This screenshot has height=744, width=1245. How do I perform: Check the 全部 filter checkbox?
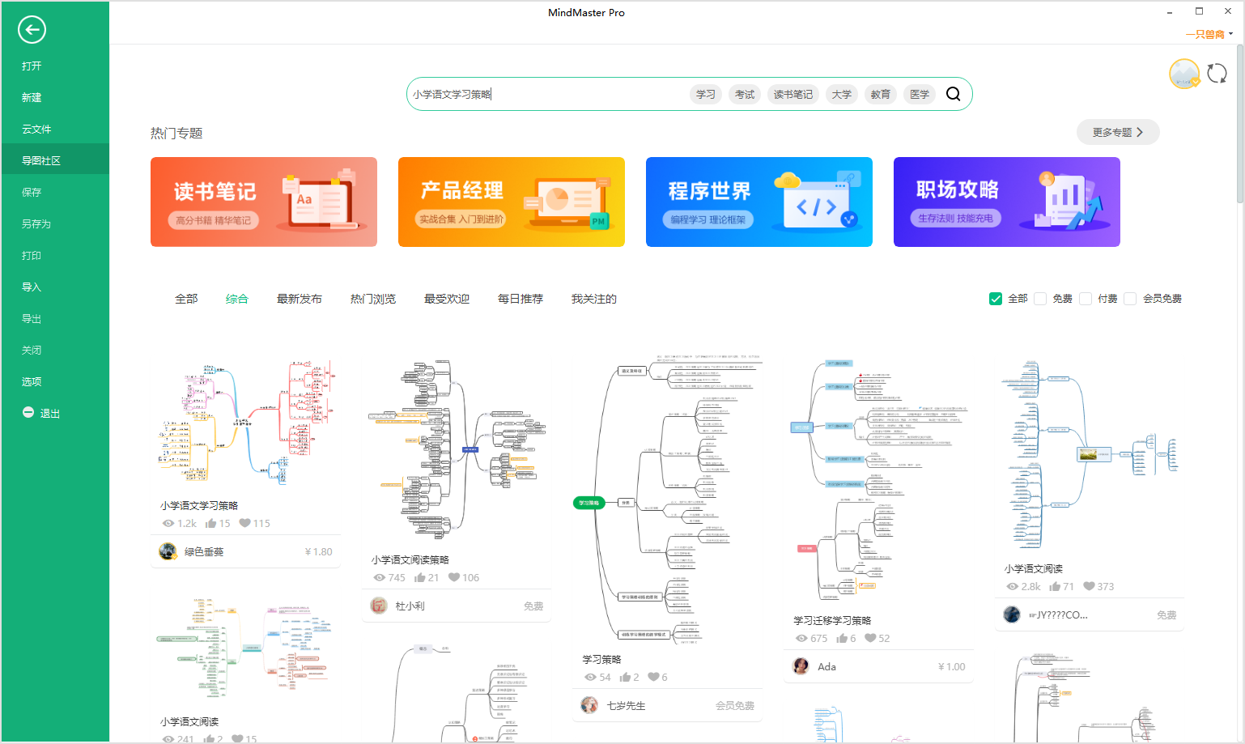tap(996, 299)
